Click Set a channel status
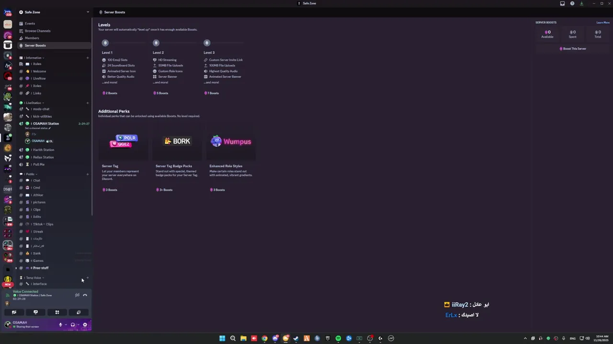The width and height of the screenshot is (613, 344). coord(37,128)
